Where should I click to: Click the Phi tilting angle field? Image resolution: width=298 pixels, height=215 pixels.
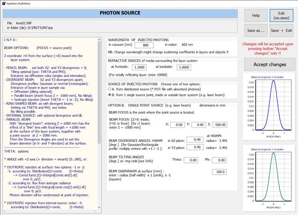[219, 160]
